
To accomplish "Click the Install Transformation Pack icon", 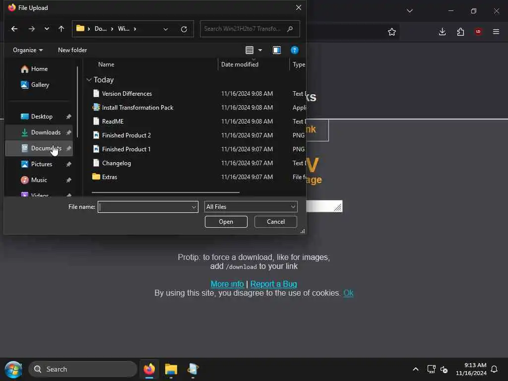I will (96, 107).
